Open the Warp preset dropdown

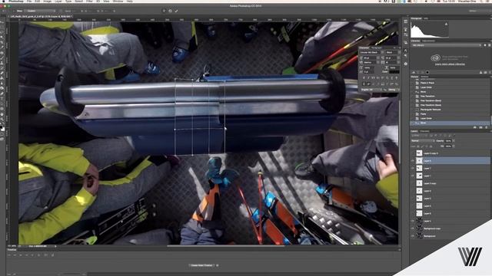[x=39, y=11]
